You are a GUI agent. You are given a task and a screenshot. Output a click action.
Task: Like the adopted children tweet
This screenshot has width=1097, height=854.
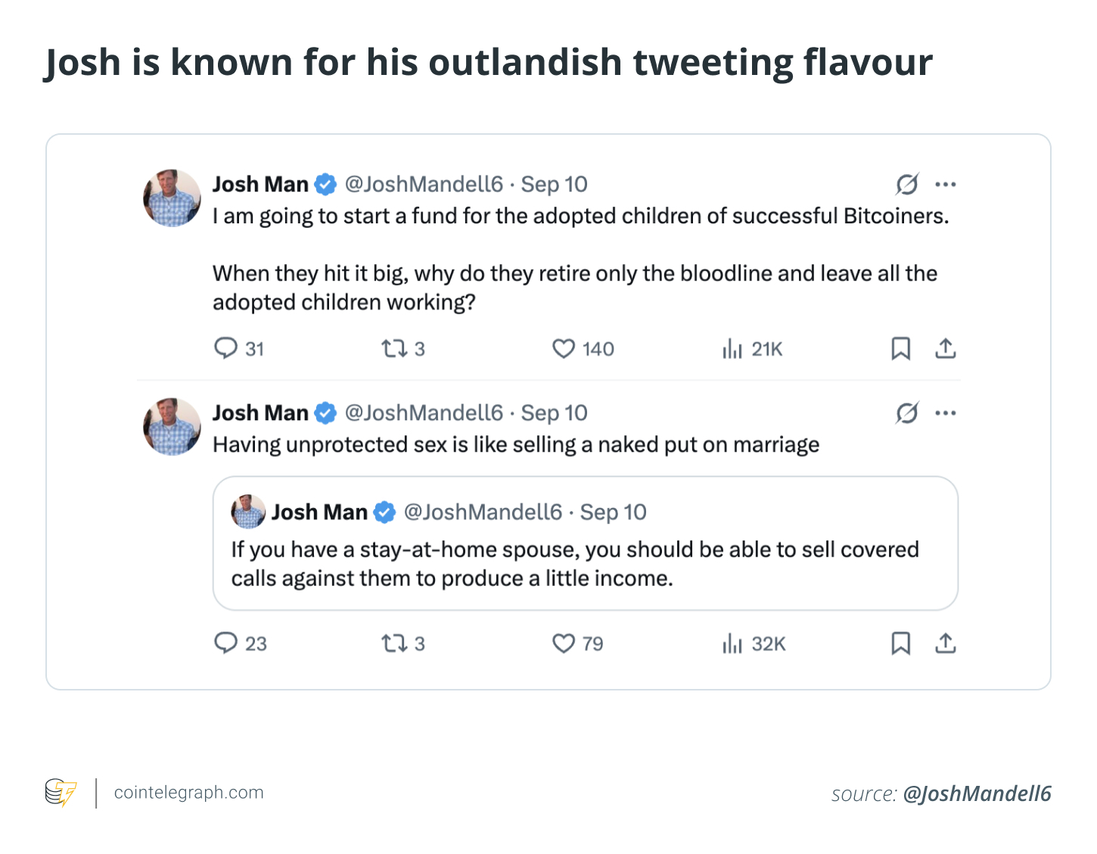(x=564, y=348)
